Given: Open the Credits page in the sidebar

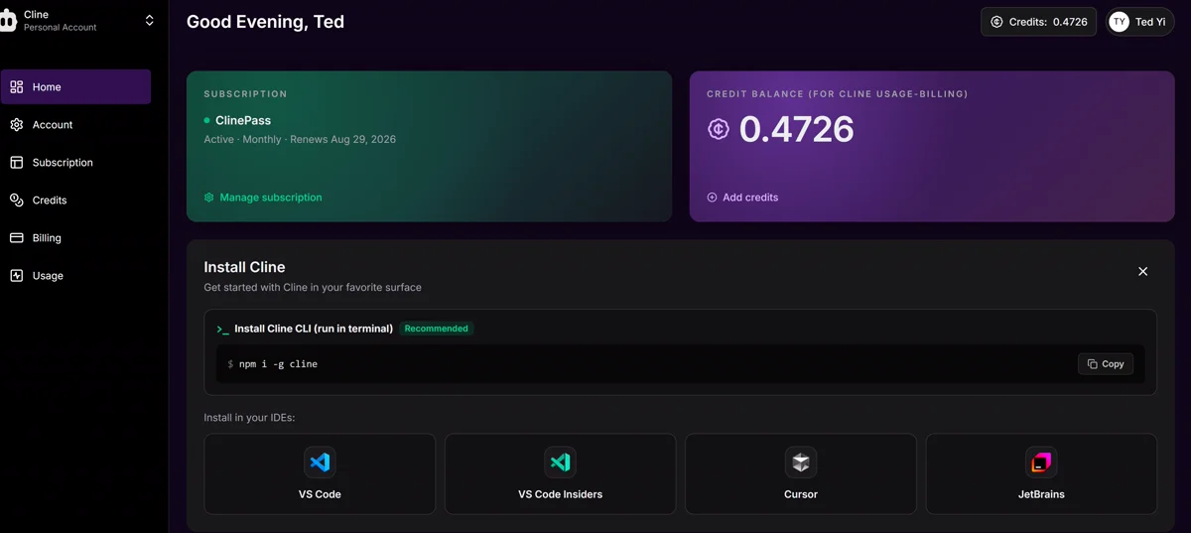Looking at the screenshot, I should (75, 200).
